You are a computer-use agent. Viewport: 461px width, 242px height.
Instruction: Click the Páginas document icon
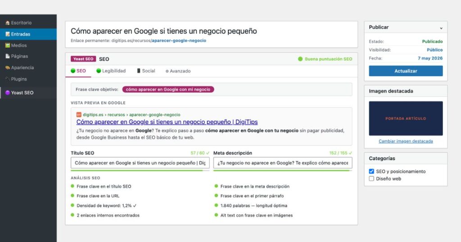point(8,56)
